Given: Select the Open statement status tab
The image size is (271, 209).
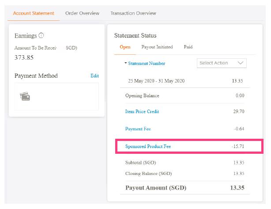Looking at the screenshot, I should pos(125,47).
